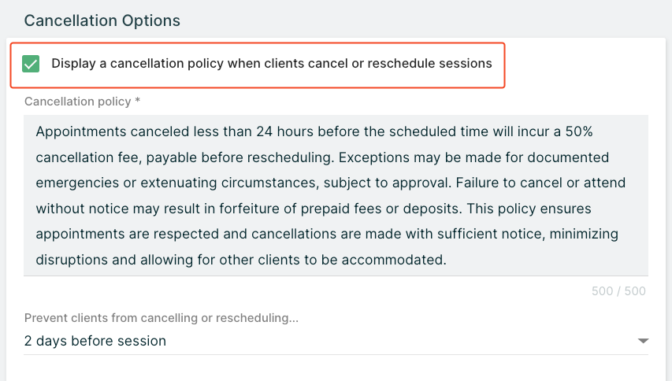Open the dropdown arrow next to '2 days before session'
This screenshot has width=672, height=381.
[643, 341]
